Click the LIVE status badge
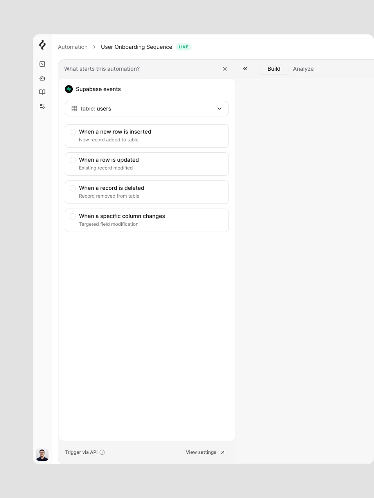The height and width of the screenshot is (498, 374). (183, 47)
